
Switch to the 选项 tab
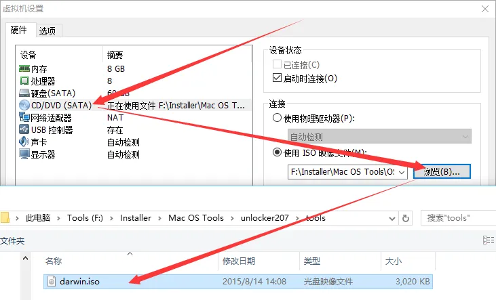tap(47, 31)
